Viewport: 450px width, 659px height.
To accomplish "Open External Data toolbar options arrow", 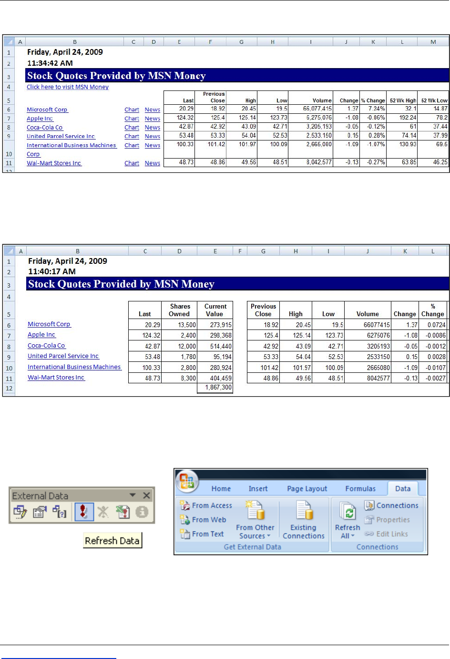I will coord(133,495).
